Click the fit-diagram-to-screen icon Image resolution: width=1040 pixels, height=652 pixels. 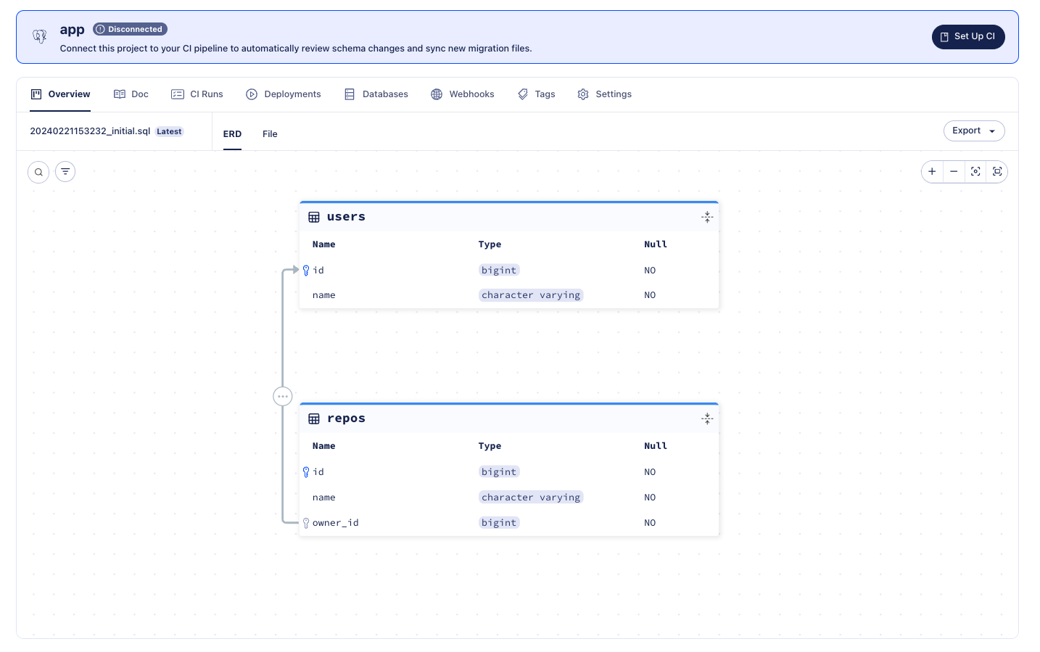point(997,171)
